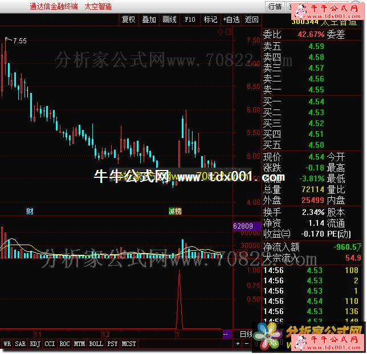Switch to the KDJ indicator tab
This screenshot has height=354, width=367.
(x=35, y=344)
